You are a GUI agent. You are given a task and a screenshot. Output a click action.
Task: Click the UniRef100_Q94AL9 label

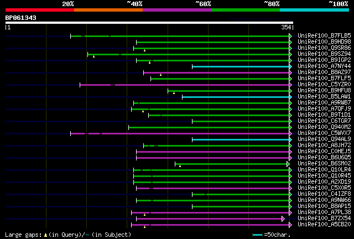(x=324, y=139)
